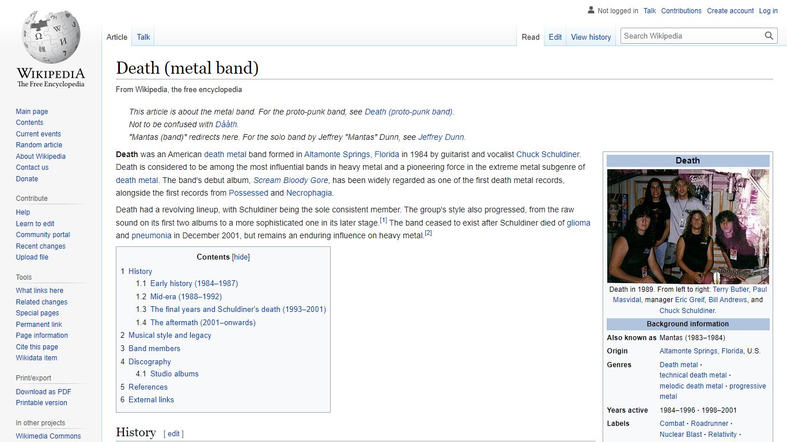Open the Talk tab
Screen dimensions: 787x442
click(143, 37)
